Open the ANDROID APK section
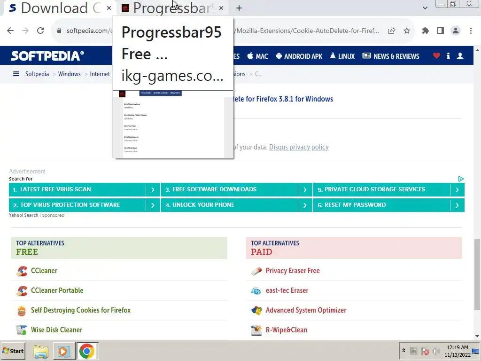Screen dimensions: 481x361 click(x=299, y=56)
